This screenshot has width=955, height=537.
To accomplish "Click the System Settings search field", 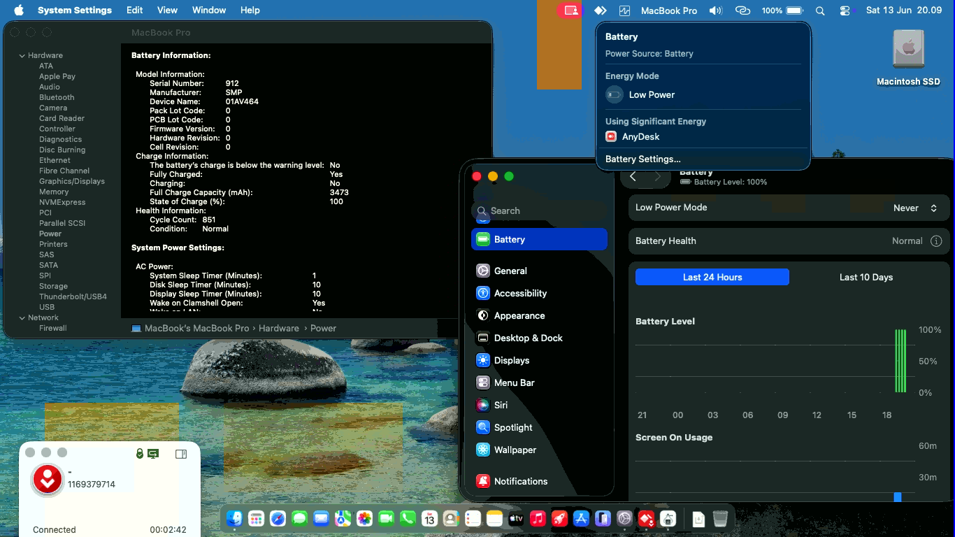I will tap(539, 210).
